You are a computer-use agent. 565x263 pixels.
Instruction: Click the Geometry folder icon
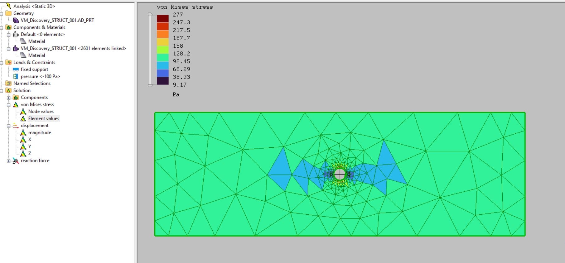point(8,13)
